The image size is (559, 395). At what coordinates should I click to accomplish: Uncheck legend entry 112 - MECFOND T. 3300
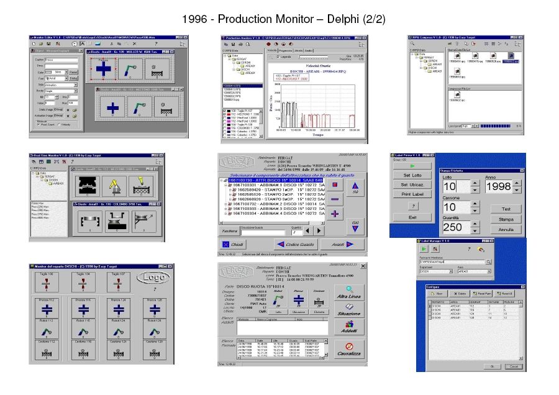click(224, 114)
